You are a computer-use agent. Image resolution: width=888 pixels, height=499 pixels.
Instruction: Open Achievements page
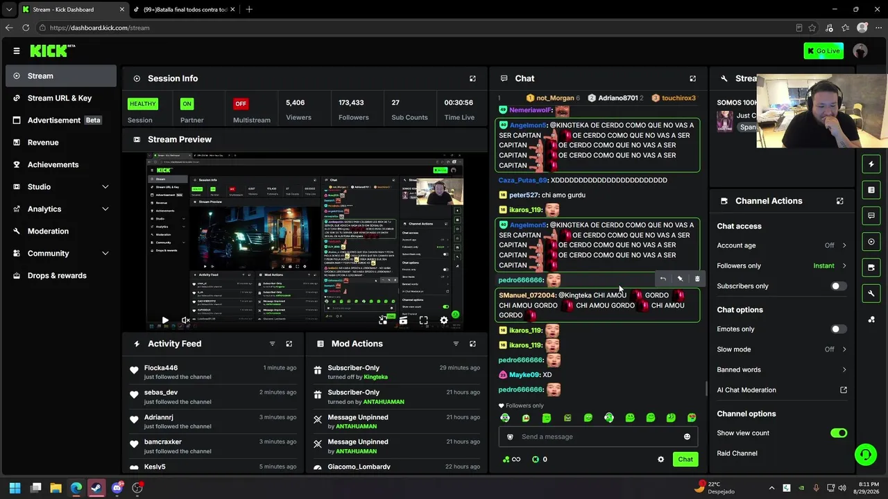(x=61, y=165)
